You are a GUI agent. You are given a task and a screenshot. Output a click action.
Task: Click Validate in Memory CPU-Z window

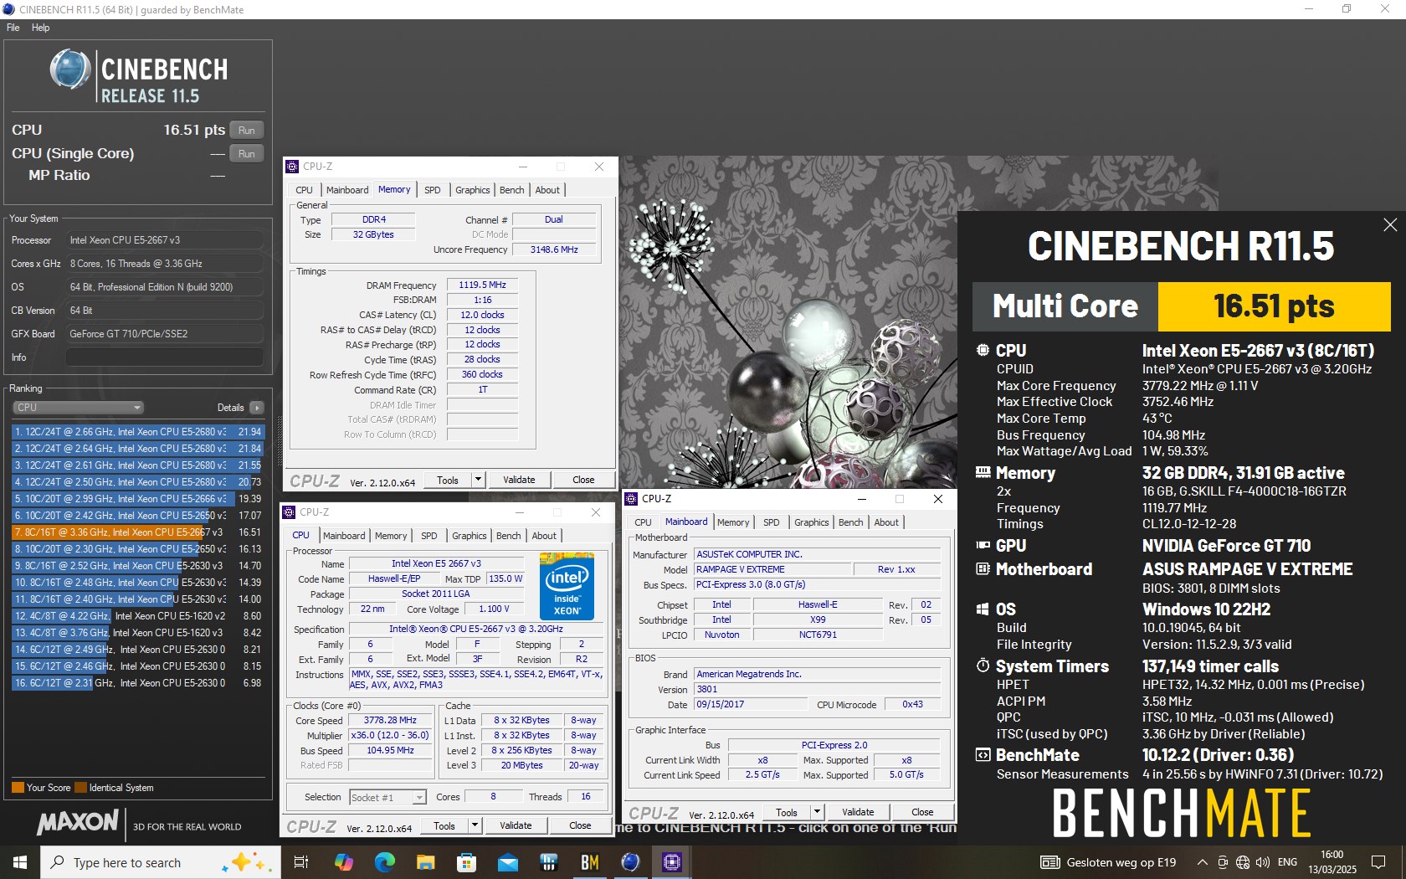tap(519, 480)
